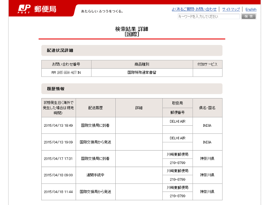The height and width of the screenshot is (205, 269).
Task: Click the 通関手続中 customs status cell
Action: [95, 175]
